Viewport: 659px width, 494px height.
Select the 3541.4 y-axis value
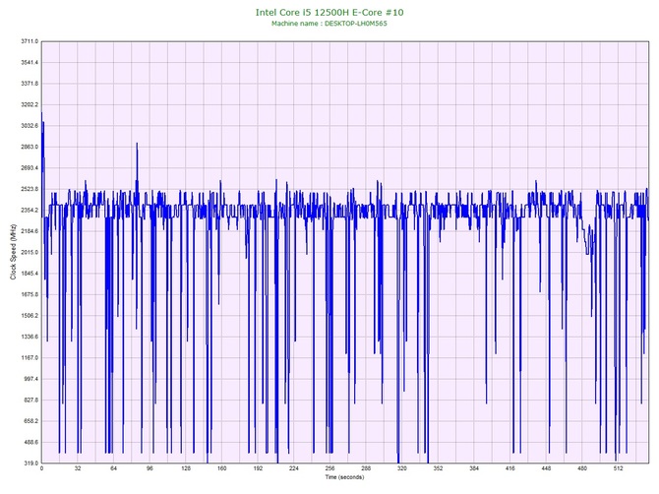(x=30, y=62)
